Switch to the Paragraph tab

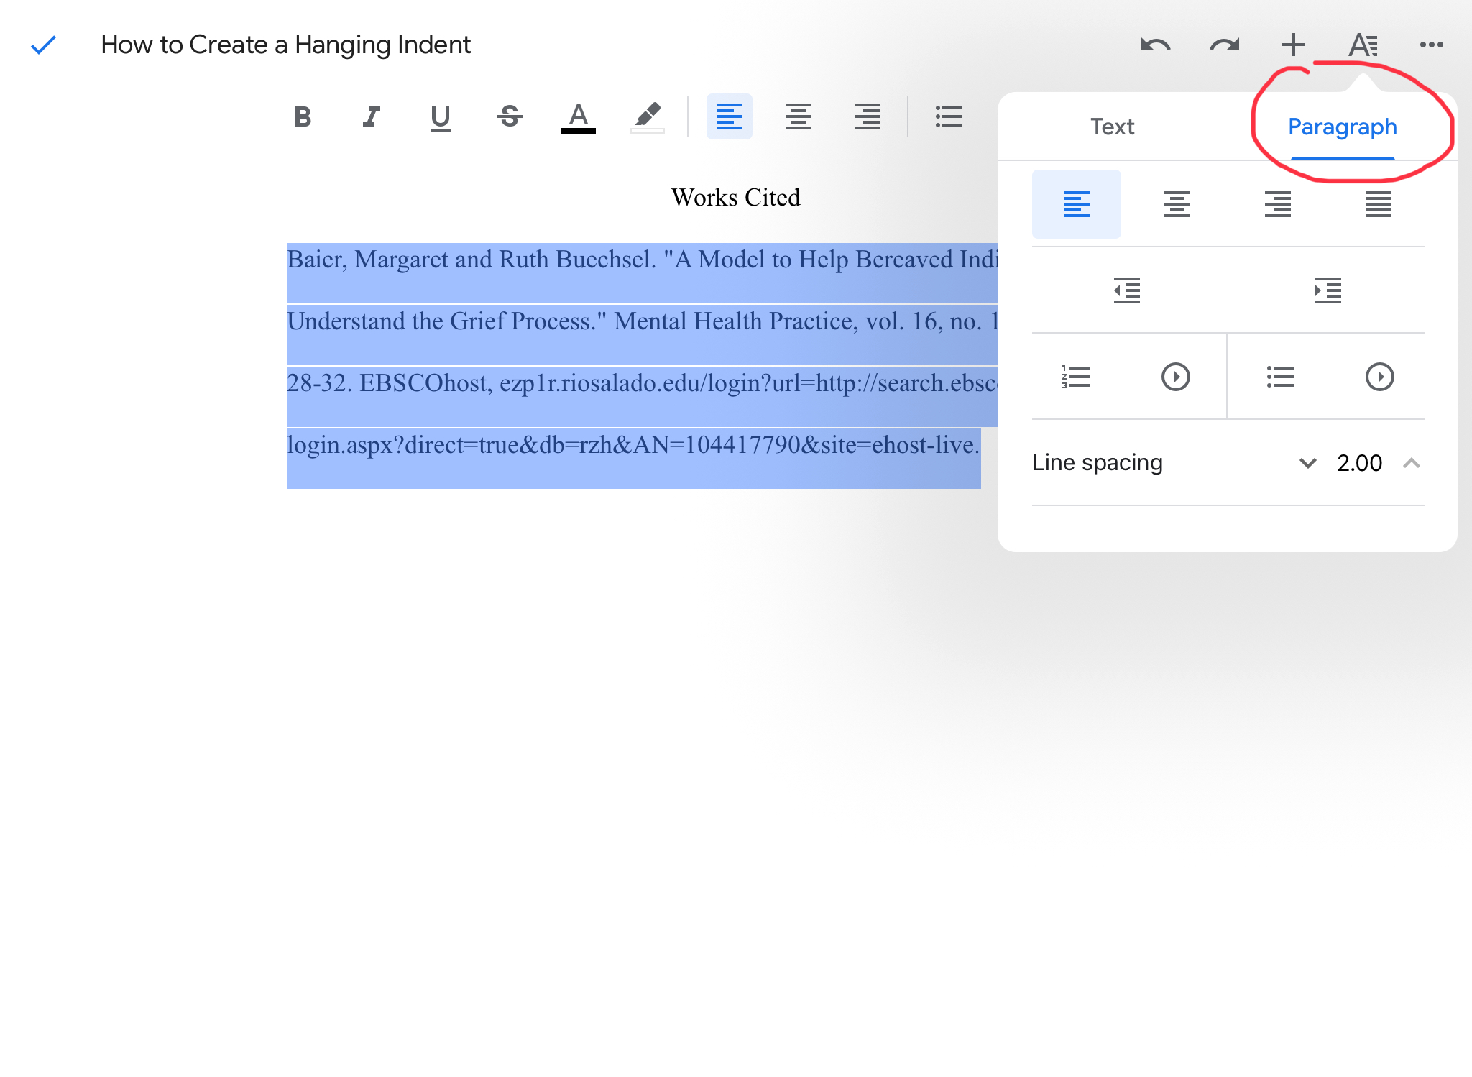click(x=1343, y=127)
